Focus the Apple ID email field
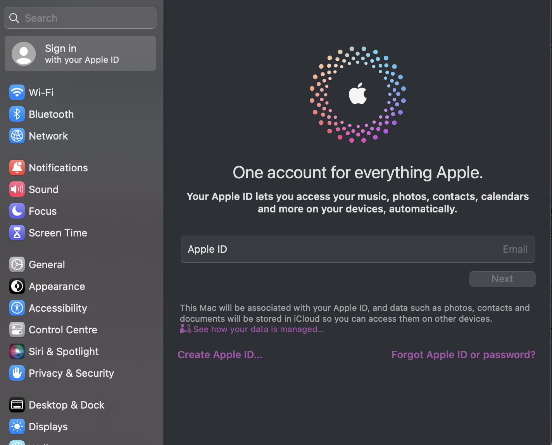552x445 pixels. click(x=357, y=249)
